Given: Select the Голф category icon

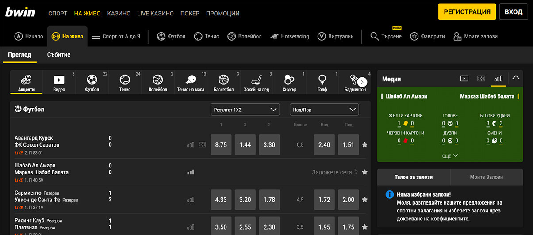Looking at the screenshot, I should (x=322, y=82).
